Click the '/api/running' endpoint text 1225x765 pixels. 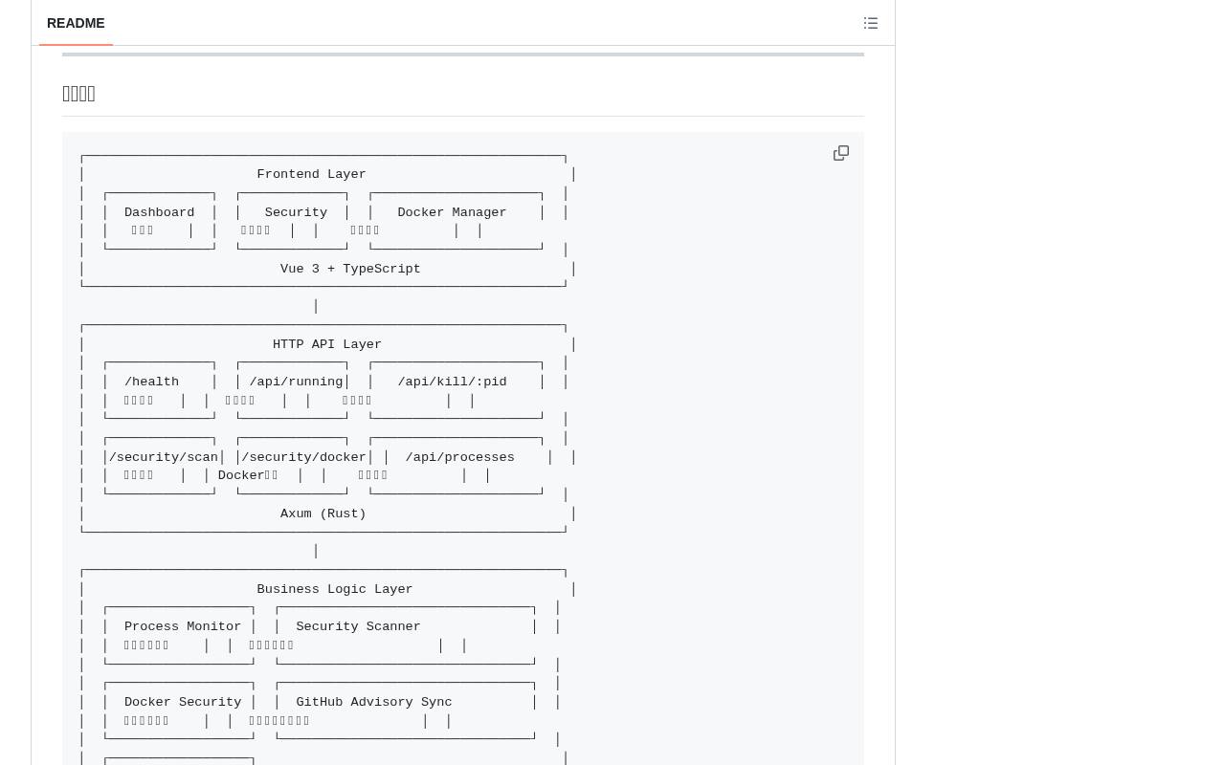click(296, 382)
